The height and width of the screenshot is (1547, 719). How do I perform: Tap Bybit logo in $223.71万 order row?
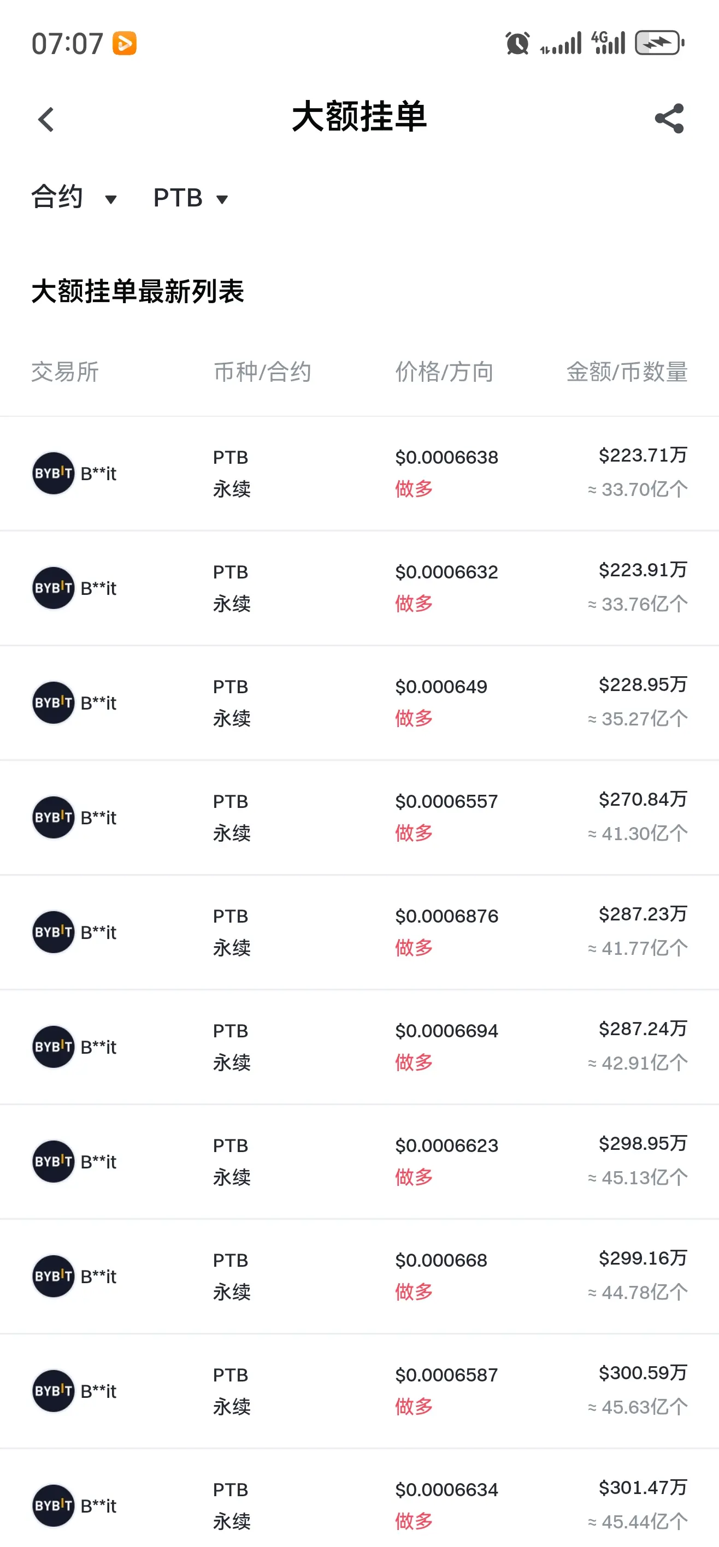[x=54, y=473]
